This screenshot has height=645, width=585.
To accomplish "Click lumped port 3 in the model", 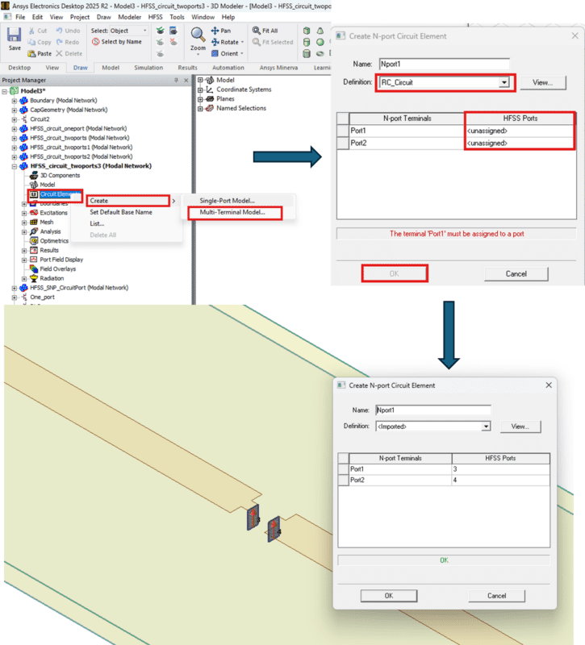I will coord(253,518).
